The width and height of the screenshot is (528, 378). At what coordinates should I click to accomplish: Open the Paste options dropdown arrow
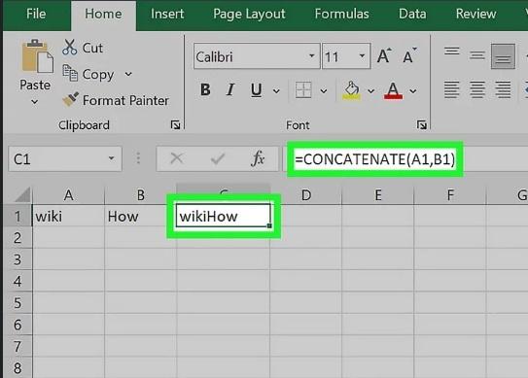click(x=34, y=101)
